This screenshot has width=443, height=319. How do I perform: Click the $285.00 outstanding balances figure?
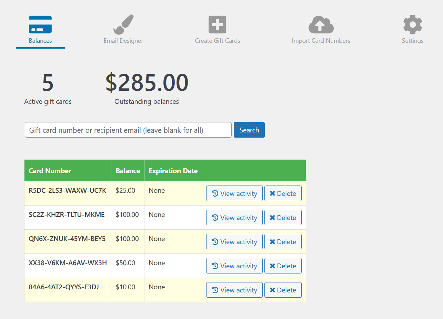(147, 83)
